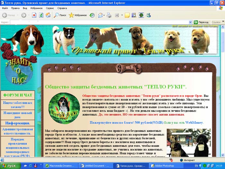The image size is (225, 169).
Task: Click the yellow Discuss note icon
Action: click(x=127, y=15)
